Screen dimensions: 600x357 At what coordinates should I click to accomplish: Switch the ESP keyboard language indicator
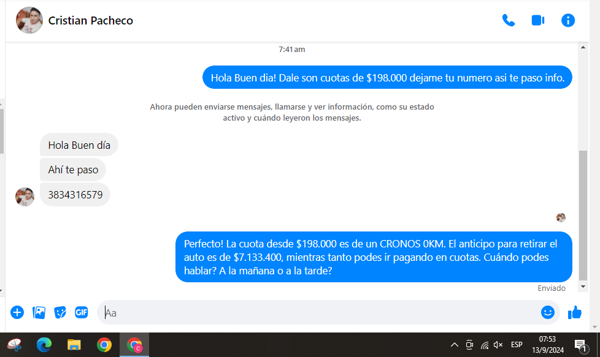(x=517, y=345)
